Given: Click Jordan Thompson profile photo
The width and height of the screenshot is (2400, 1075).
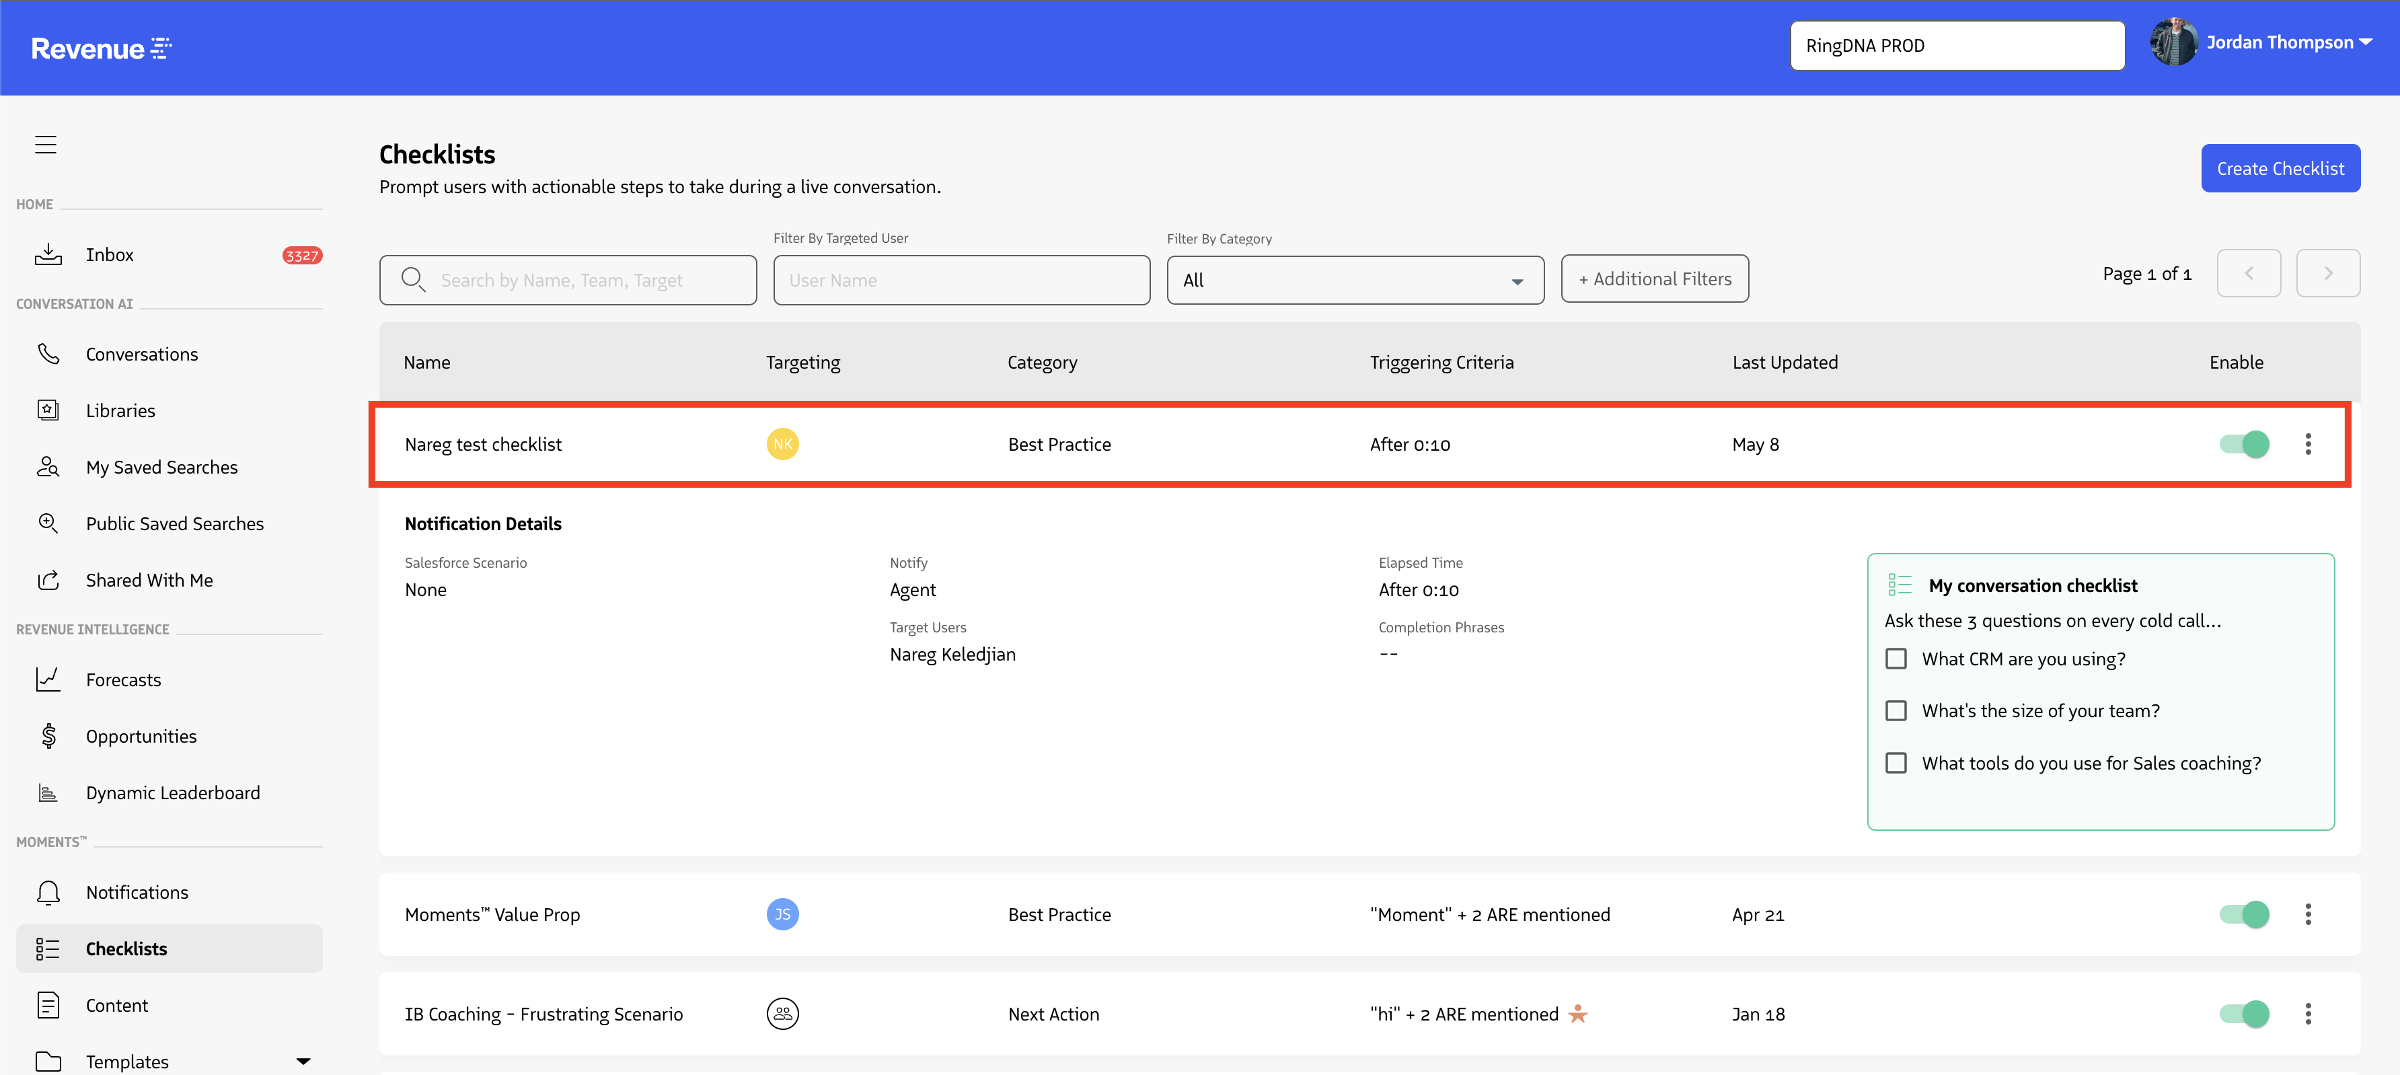Looking at the screenshot, I should pyautogui.click(x=2173, y=43).
